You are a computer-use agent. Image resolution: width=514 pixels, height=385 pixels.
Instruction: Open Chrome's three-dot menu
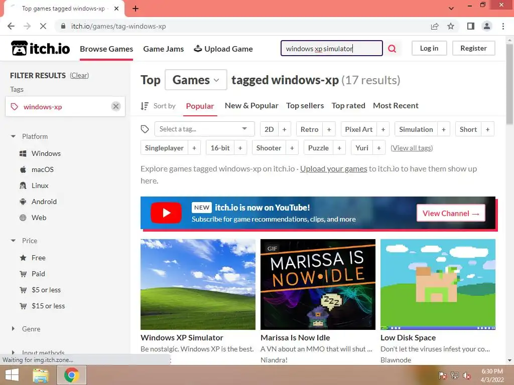[503, 26]
